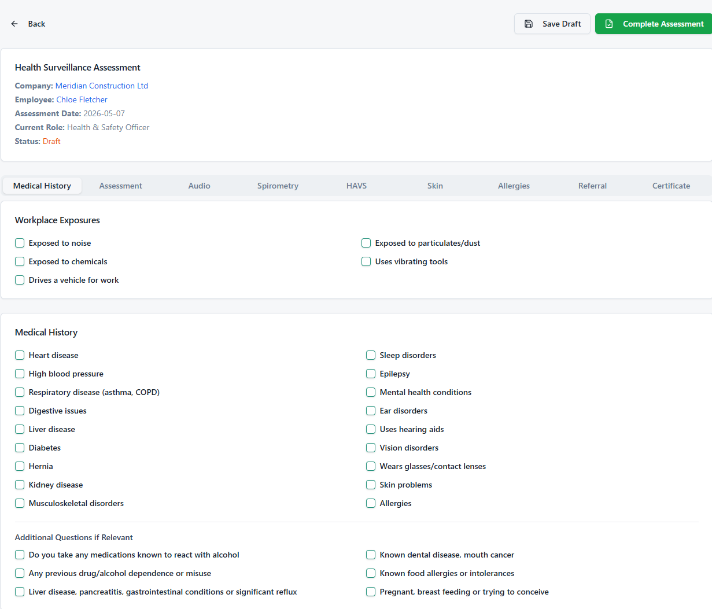Open the Allergies tab
This screenshot has width=712, height=609.
pos(514,186)
